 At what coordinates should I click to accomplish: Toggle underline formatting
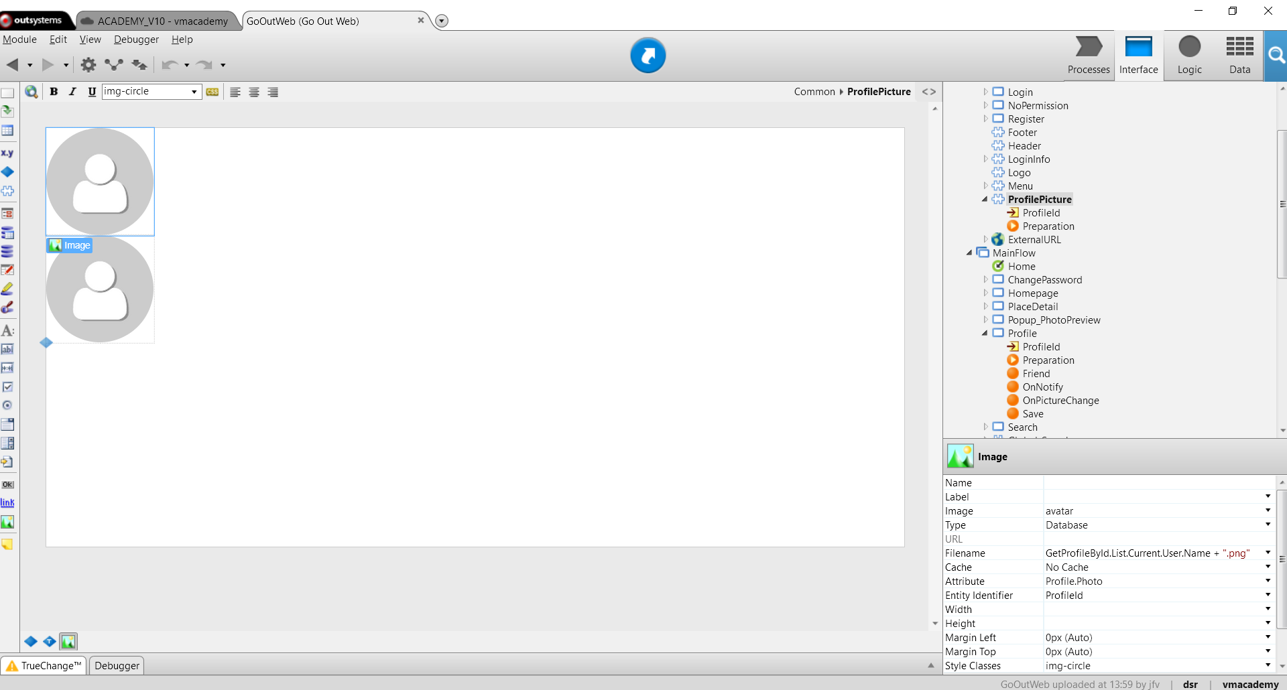pyautogui.click(x=92, y=92)
